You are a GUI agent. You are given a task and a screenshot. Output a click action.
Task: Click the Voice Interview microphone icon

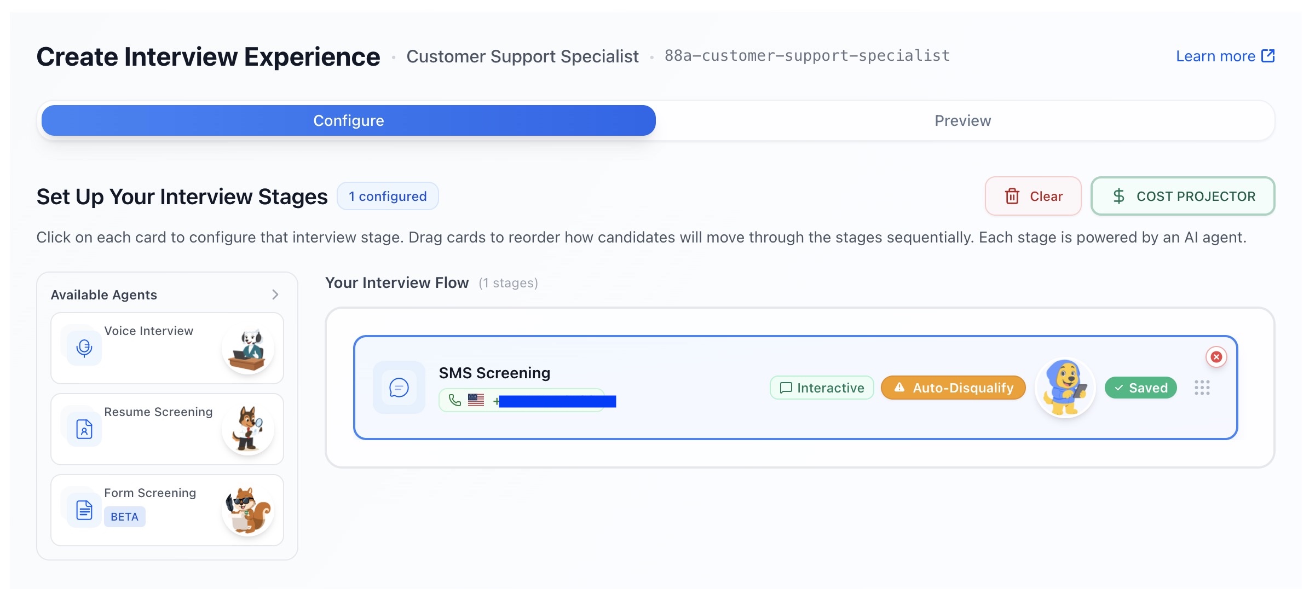click(x=84, y=348)
